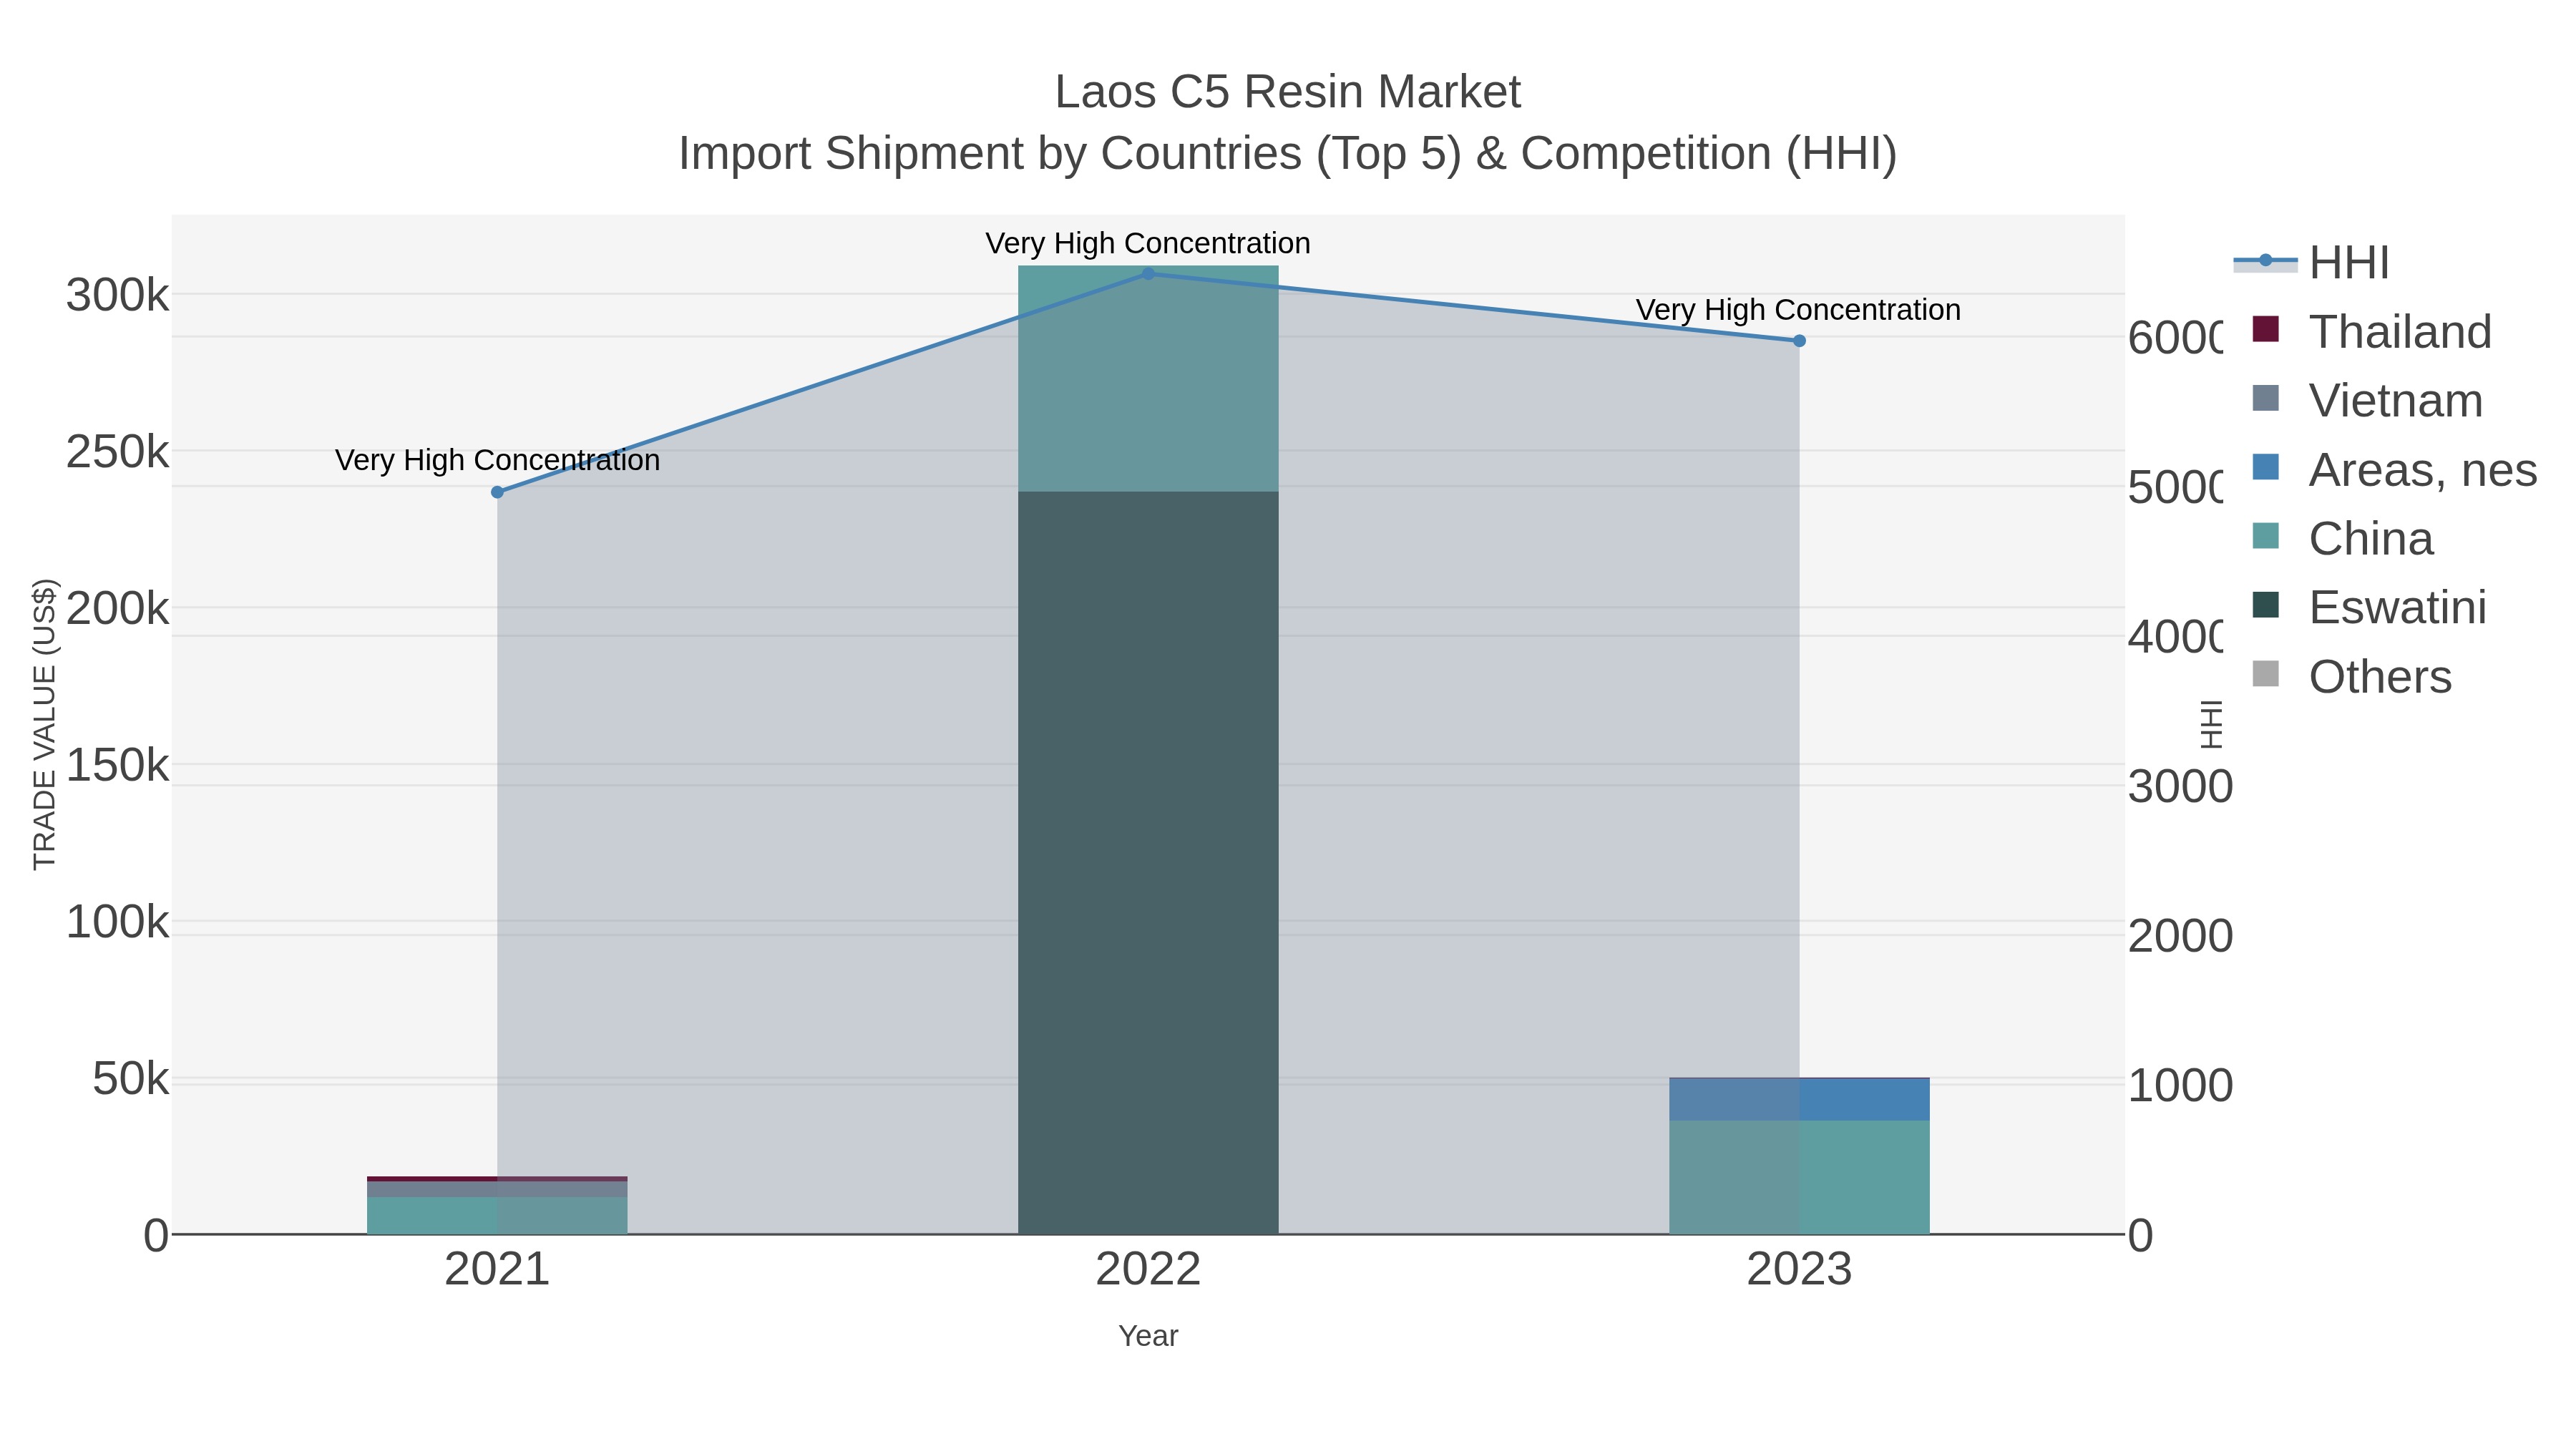
Task: Select the 2021 HHI data point
Action: (x=497, y=492)
